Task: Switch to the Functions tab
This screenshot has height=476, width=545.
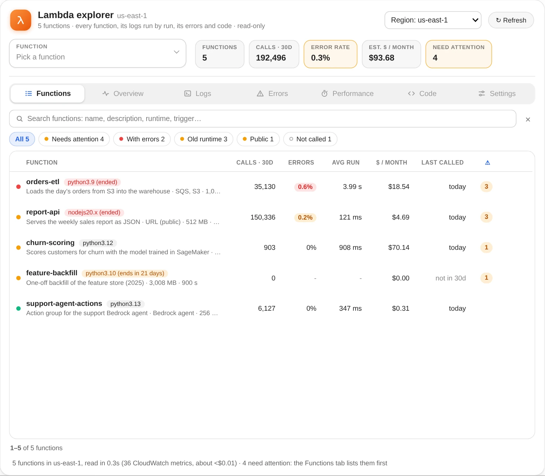Action: pos(48,94)
